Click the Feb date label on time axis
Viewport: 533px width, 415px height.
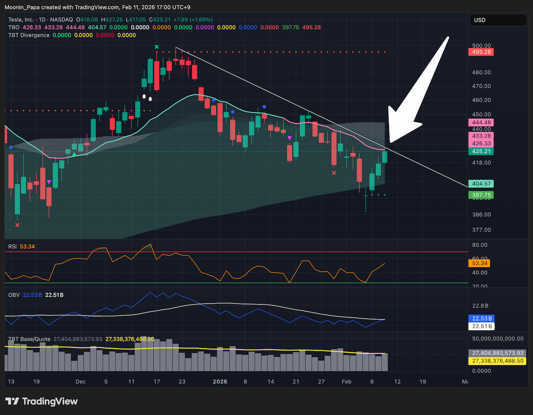click(x=347, y=381)
